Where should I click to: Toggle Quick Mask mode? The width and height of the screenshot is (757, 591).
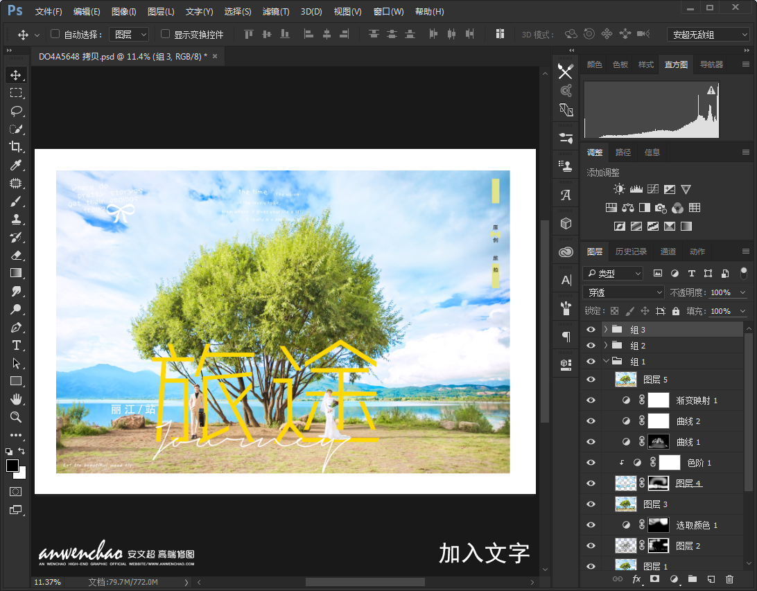click(15, 492)
